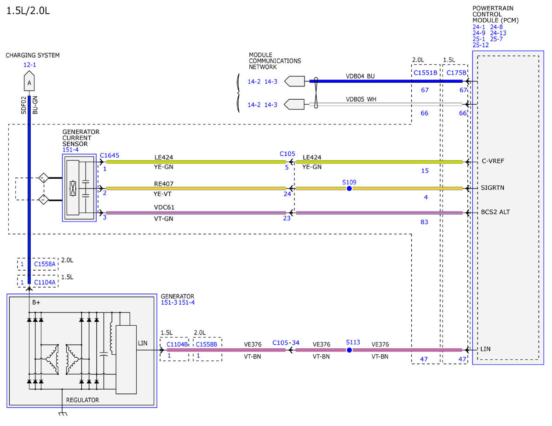Click the VDC61 wire label
The height and width of the screenshot is (426, 552).
pyautogui.click(x=164, y=207)
